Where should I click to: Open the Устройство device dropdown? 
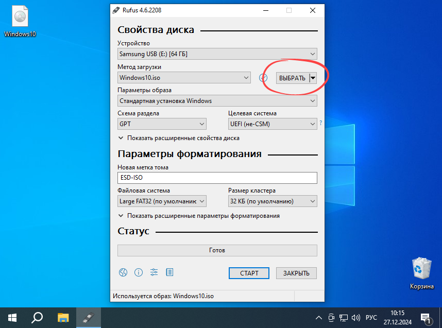point(217,54)
